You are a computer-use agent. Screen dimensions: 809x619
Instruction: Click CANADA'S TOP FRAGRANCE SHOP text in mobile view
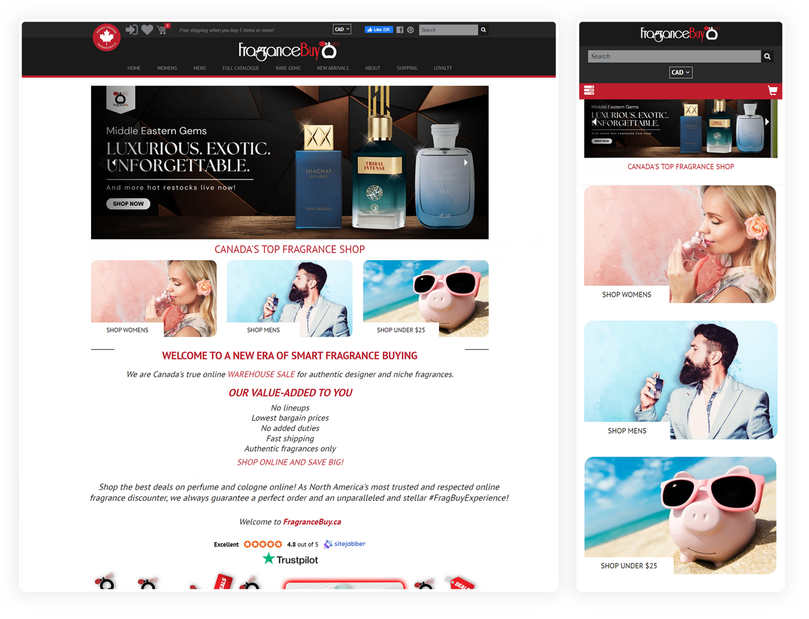click(681, 167)
